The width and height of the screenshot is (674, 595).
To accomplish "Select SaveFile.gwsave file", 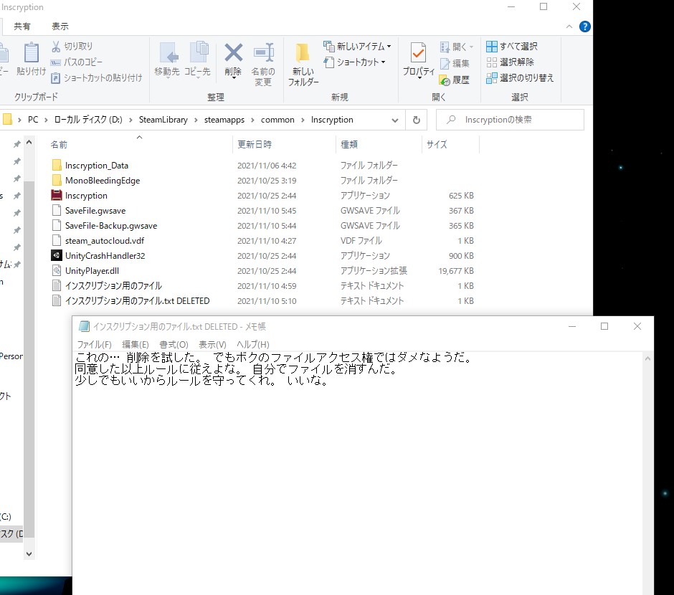I will click(95, 211).
